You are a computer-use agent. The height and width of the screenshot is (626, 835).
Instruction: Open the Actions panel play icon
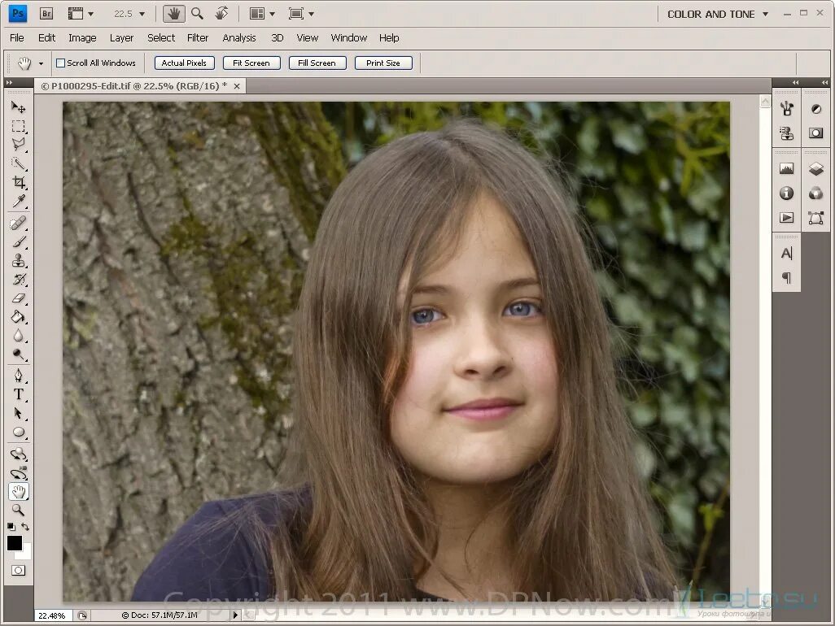(786, 218)
